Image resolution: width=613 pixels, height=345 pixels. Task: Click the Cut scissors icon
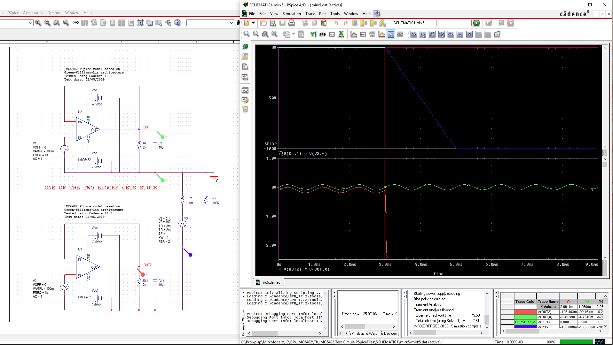[305, 23]
